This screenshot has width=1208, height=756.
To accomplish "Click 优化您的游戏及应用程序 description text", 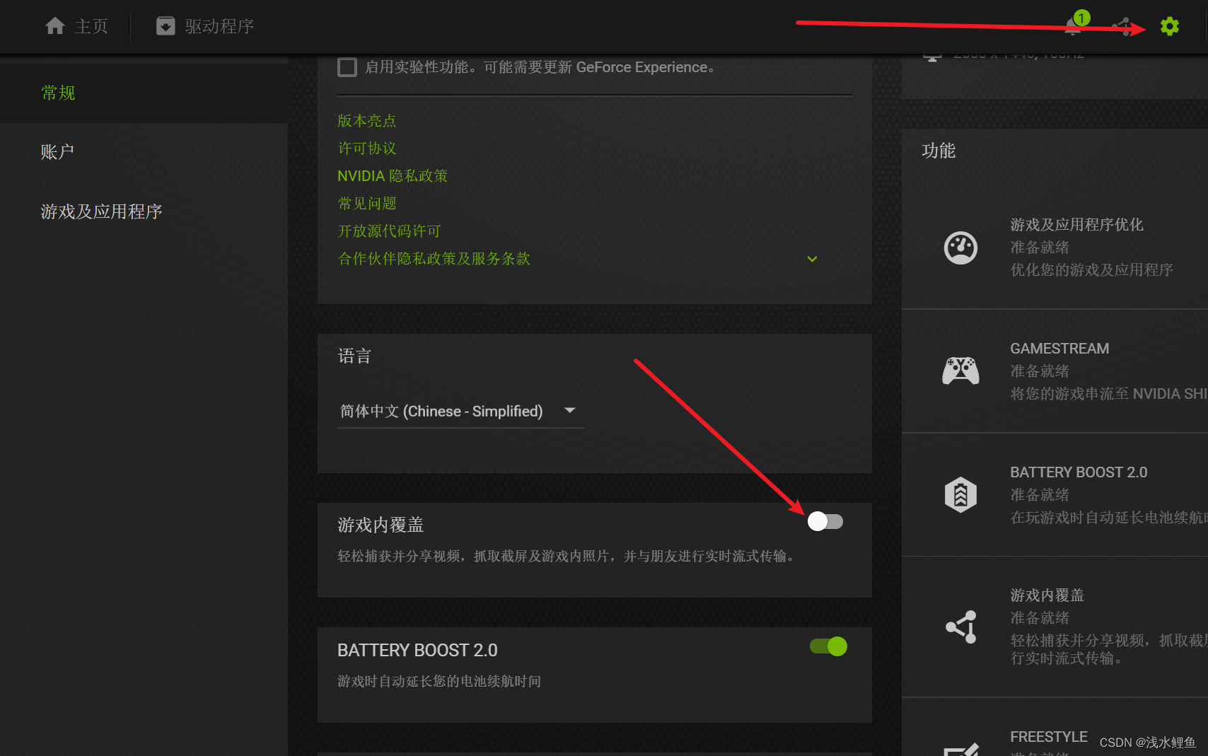I will (1091, 270).
